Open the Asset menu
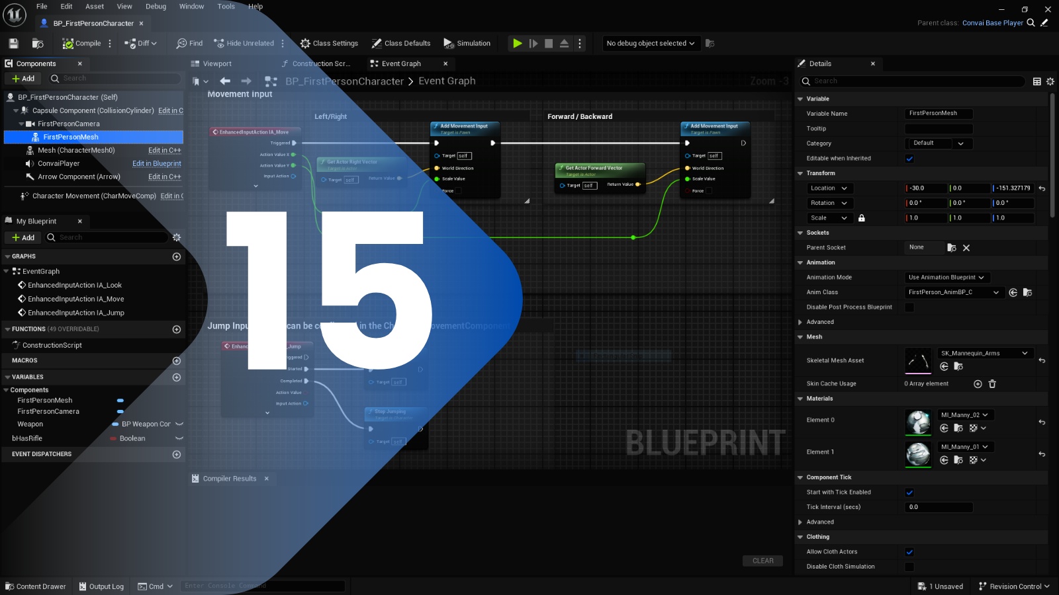The image size is (1059, 595). click(95, 7)
